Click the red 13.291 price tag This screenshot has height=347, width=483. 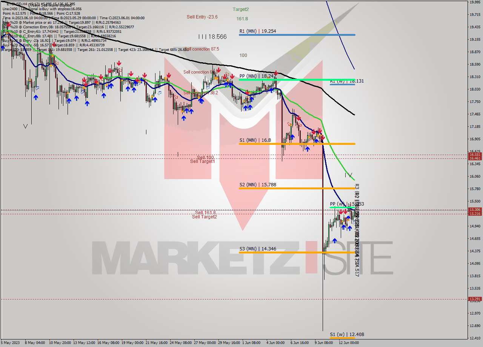pos(475,299)
